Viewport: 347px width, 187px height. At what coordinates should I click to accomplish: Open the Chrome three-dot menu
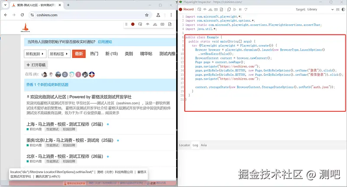(x=171, y=15)
